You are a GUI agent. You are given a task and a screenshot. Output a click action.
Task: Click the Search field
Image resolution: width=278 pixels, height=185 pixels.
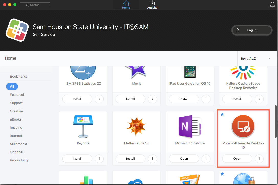pyautogui.click(x=35, y=5)
